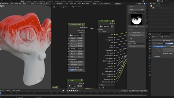Open the Slot 1 material slot dropdown
Image resolution: width=174 pixels, height=98 pixels.
(96, 4)
